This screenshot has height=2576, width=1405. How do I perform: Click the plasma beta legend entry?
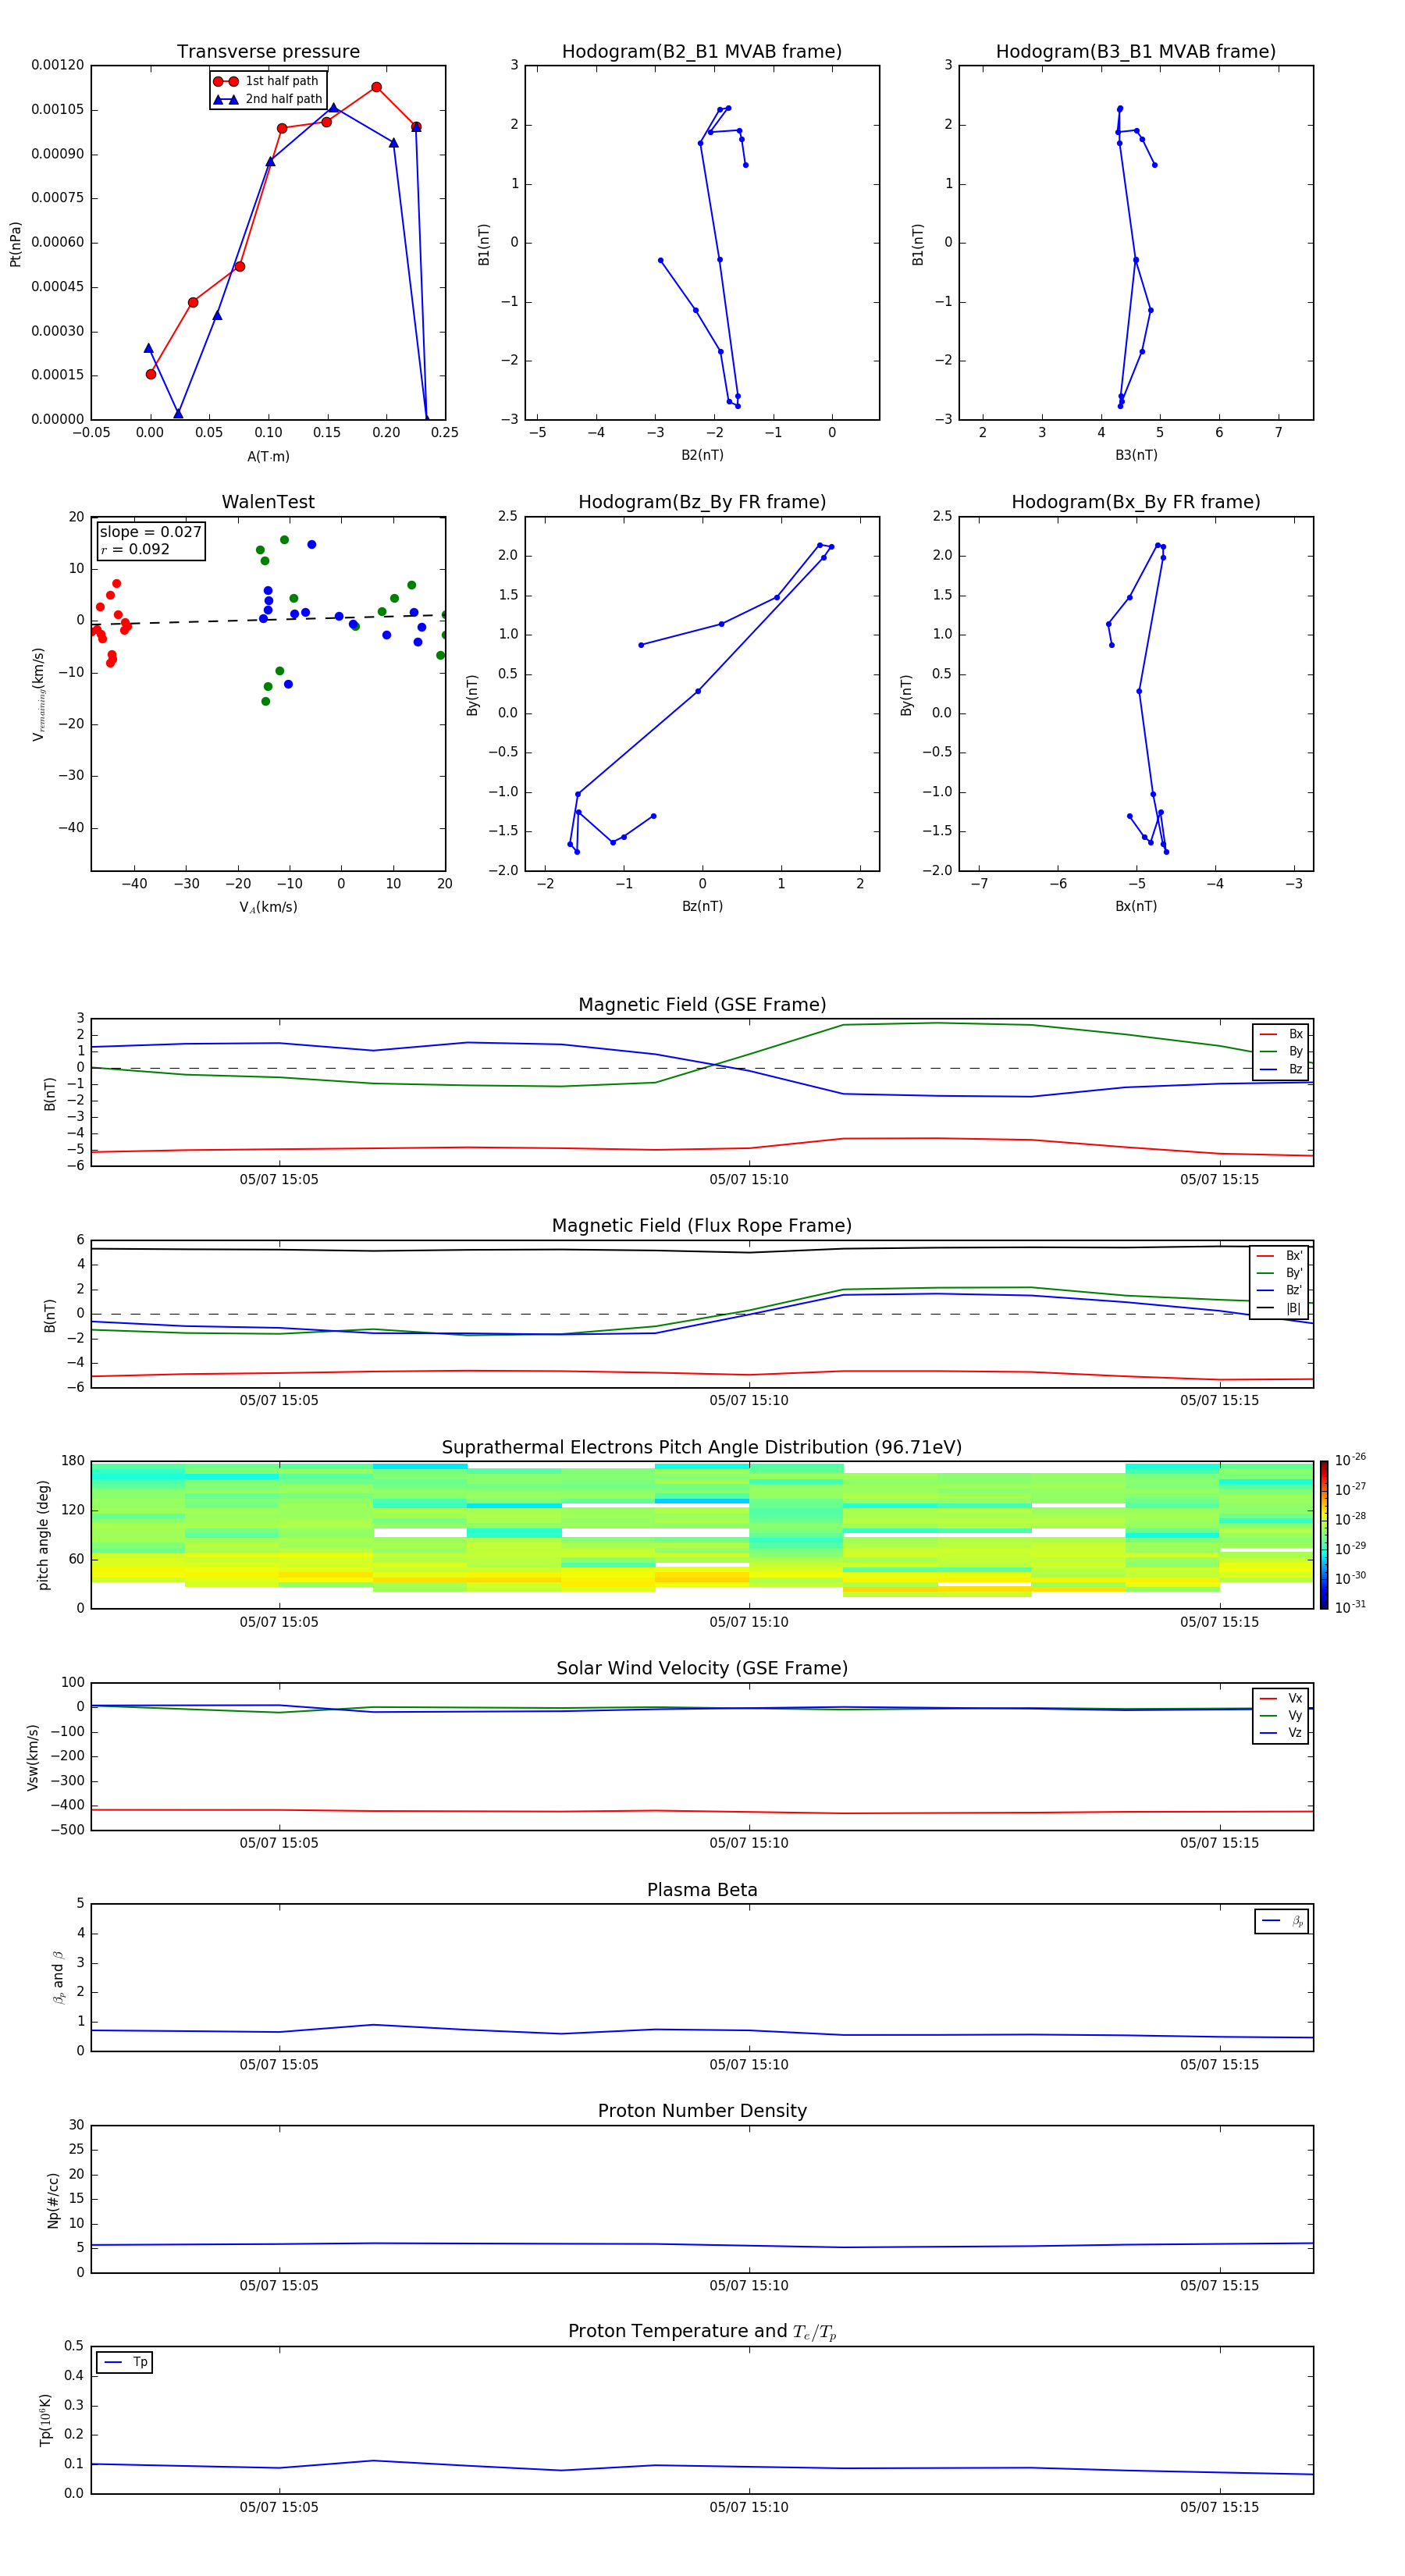tap(1282, 1921)
